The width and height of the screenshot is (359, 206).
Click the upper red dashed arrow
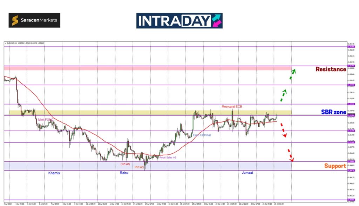283,131
